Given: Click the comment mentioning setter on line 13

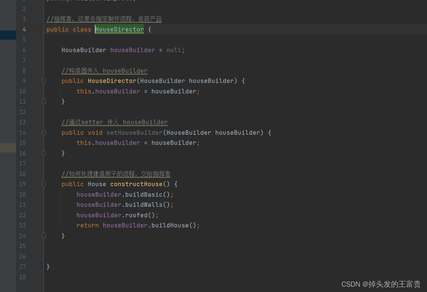Looking at the screenshot, I should click(115, 122).
